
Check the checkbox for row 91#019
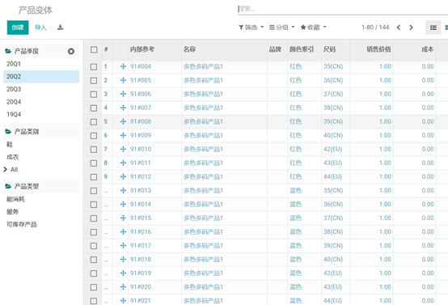[x=94, y=273]
